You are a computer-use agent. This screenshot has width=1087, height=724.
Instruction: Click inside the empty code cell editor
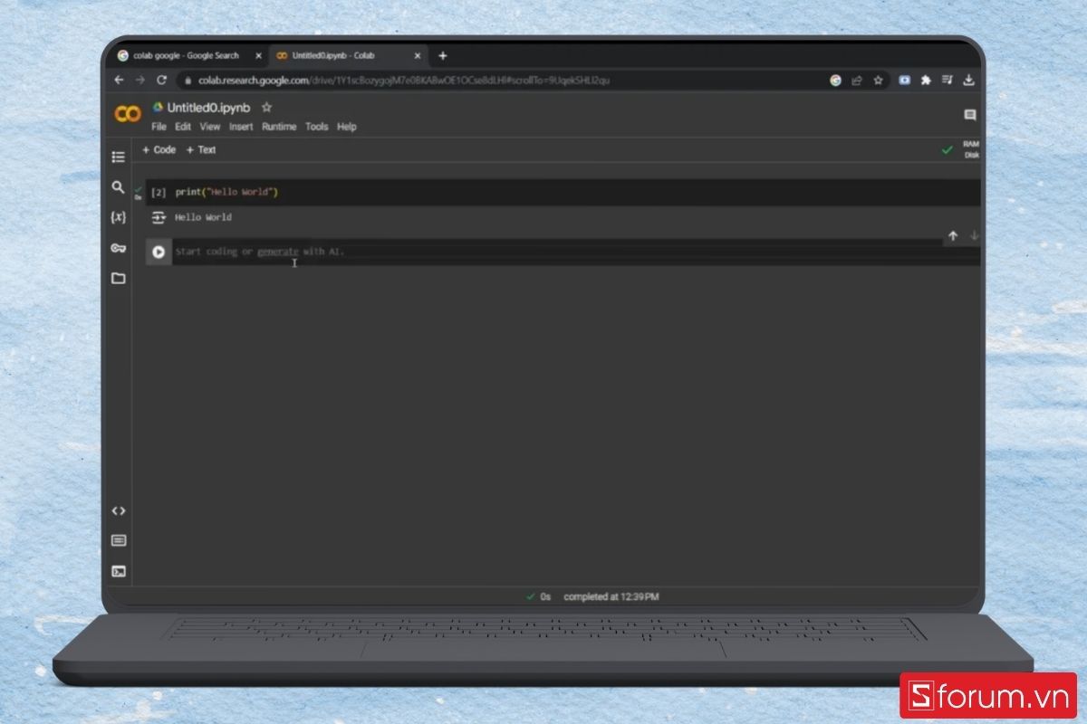[x=577, y=252]
